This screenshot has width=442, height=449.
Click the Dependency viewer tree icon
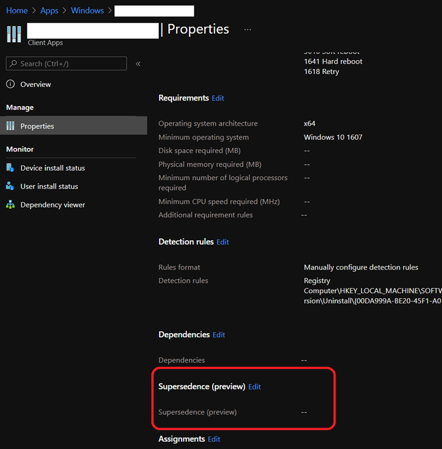pos(11,205)
